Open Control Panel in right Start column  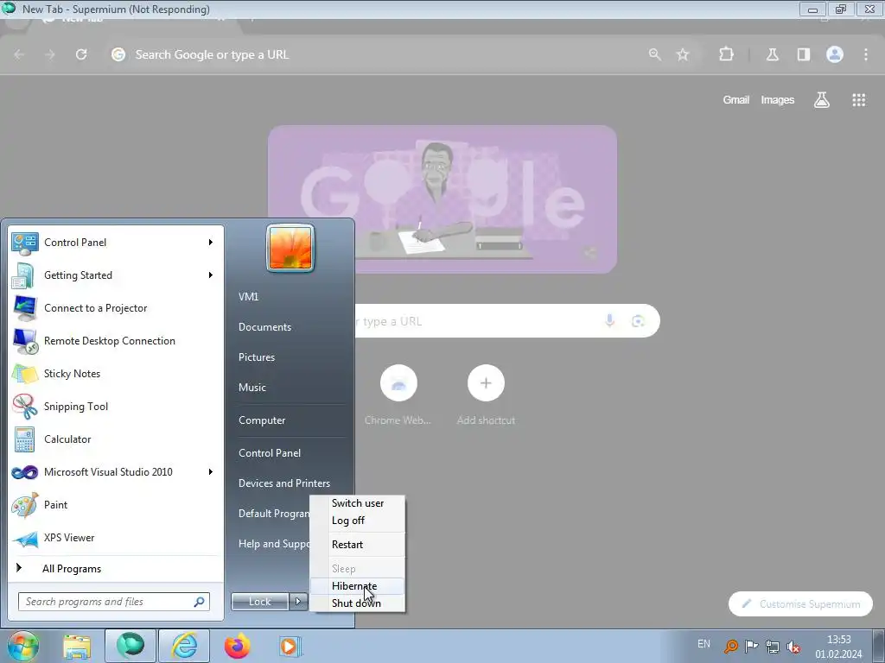[x=270, y=453]
